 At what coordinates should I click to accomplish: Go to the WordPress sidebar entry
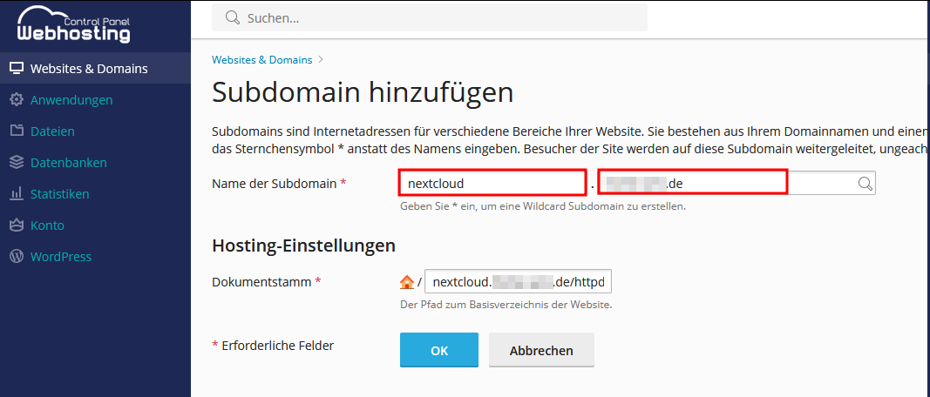click(60, 257)
